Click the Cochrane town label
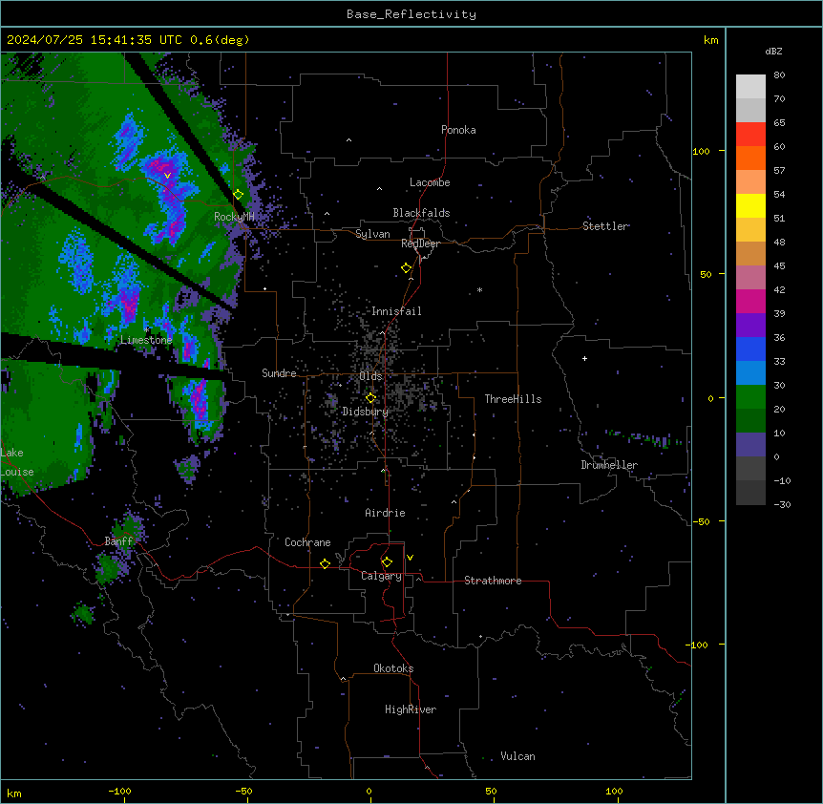 click(307, 542)
